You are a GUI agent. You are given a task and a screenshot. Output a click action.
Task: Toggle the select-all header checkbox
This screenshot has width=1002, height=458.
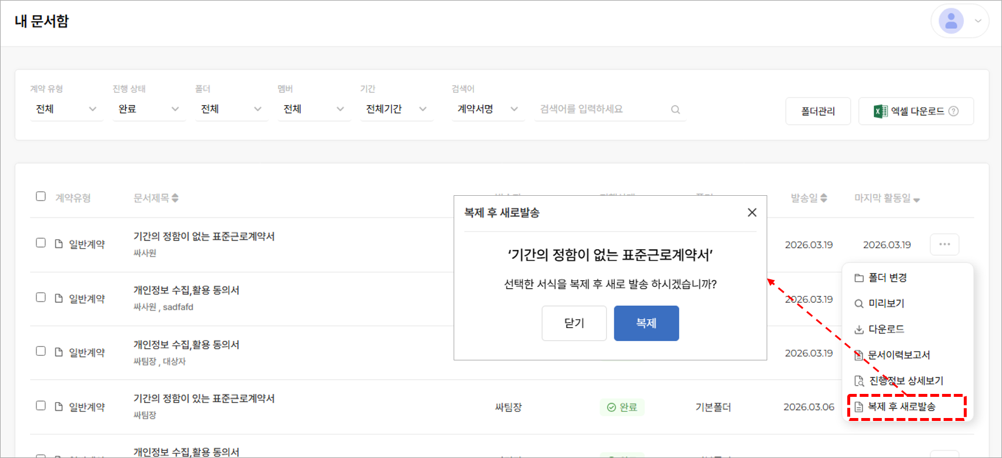pos(41,196)
